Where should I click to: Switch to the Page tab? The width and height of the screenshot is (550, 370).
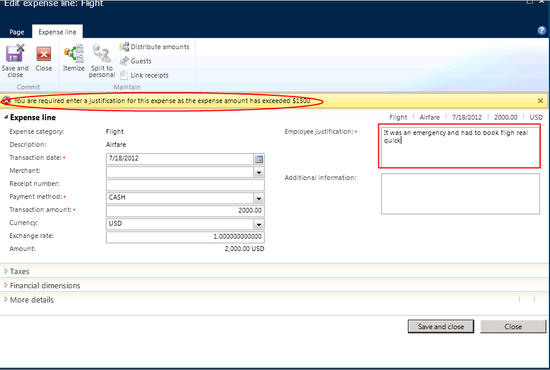(17, 32)
